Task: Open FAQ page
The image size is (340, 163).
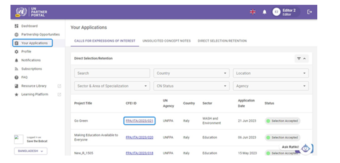Action: [24, 77]
